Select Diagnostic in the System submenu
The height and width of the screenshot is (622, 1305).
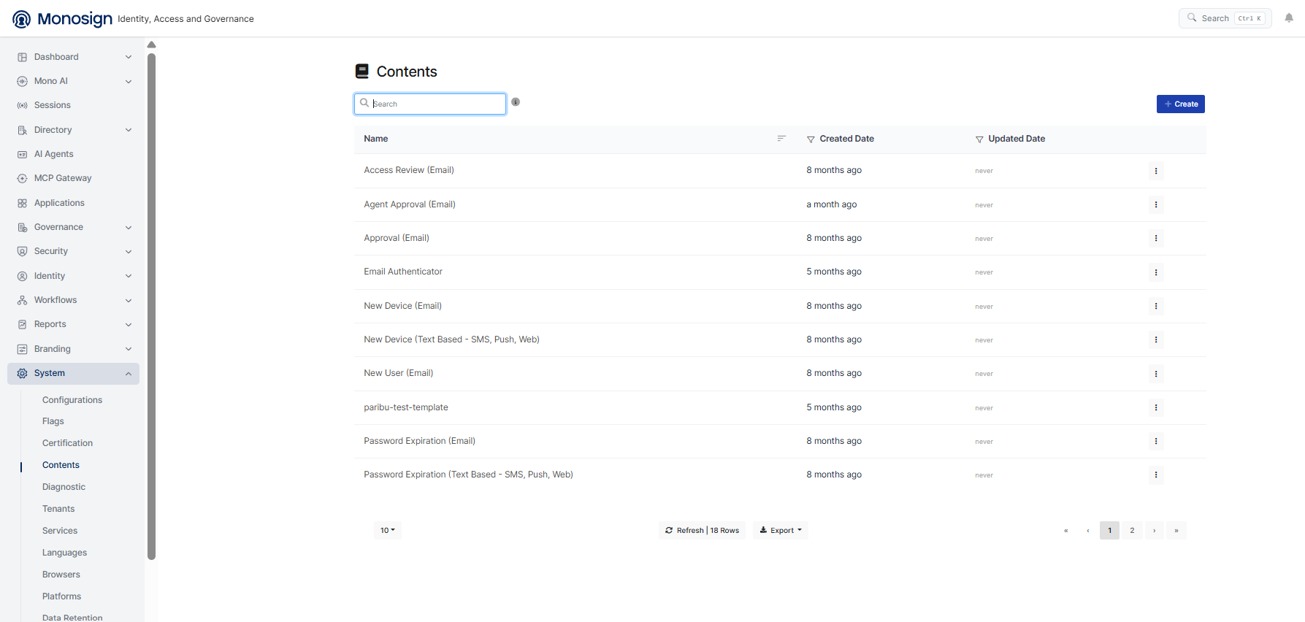[x=64, y=487]
